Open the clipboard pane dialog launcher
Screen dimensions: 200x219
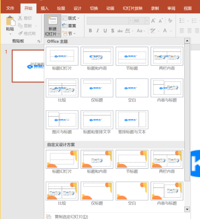39,41
